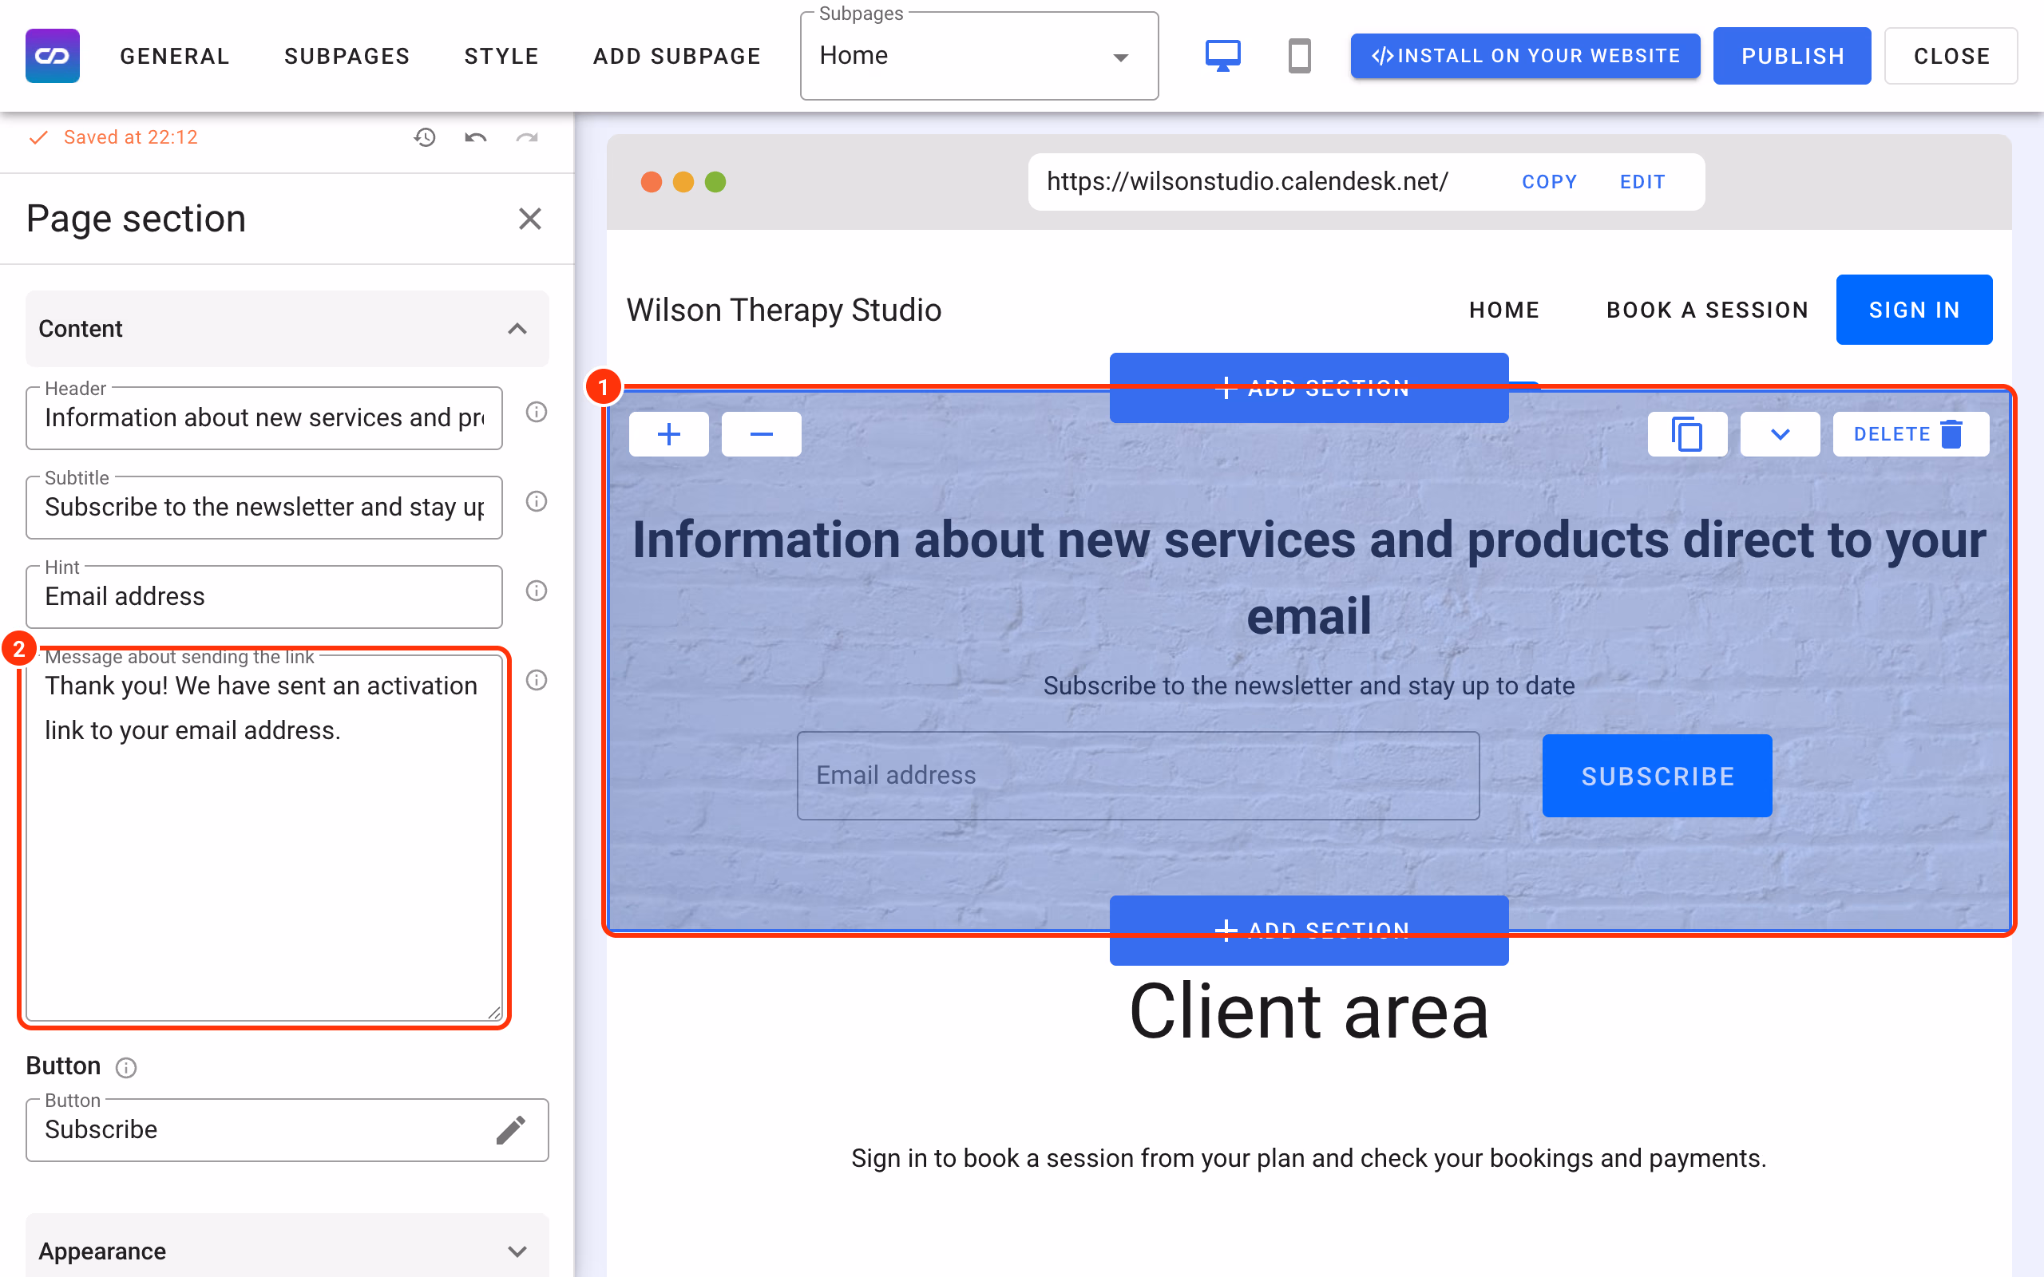Show info next to the Button heading
This screenshot has height=1277, width=2044.
coord(126,1068)
